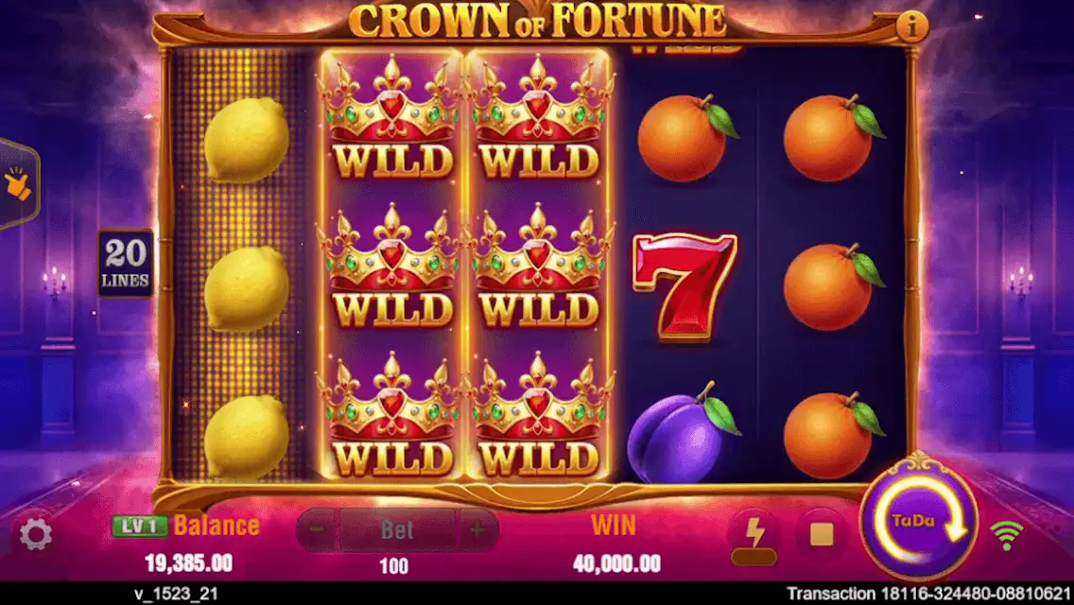
Task: Stop the spin with the square button
Action: (x=822, y=534)
